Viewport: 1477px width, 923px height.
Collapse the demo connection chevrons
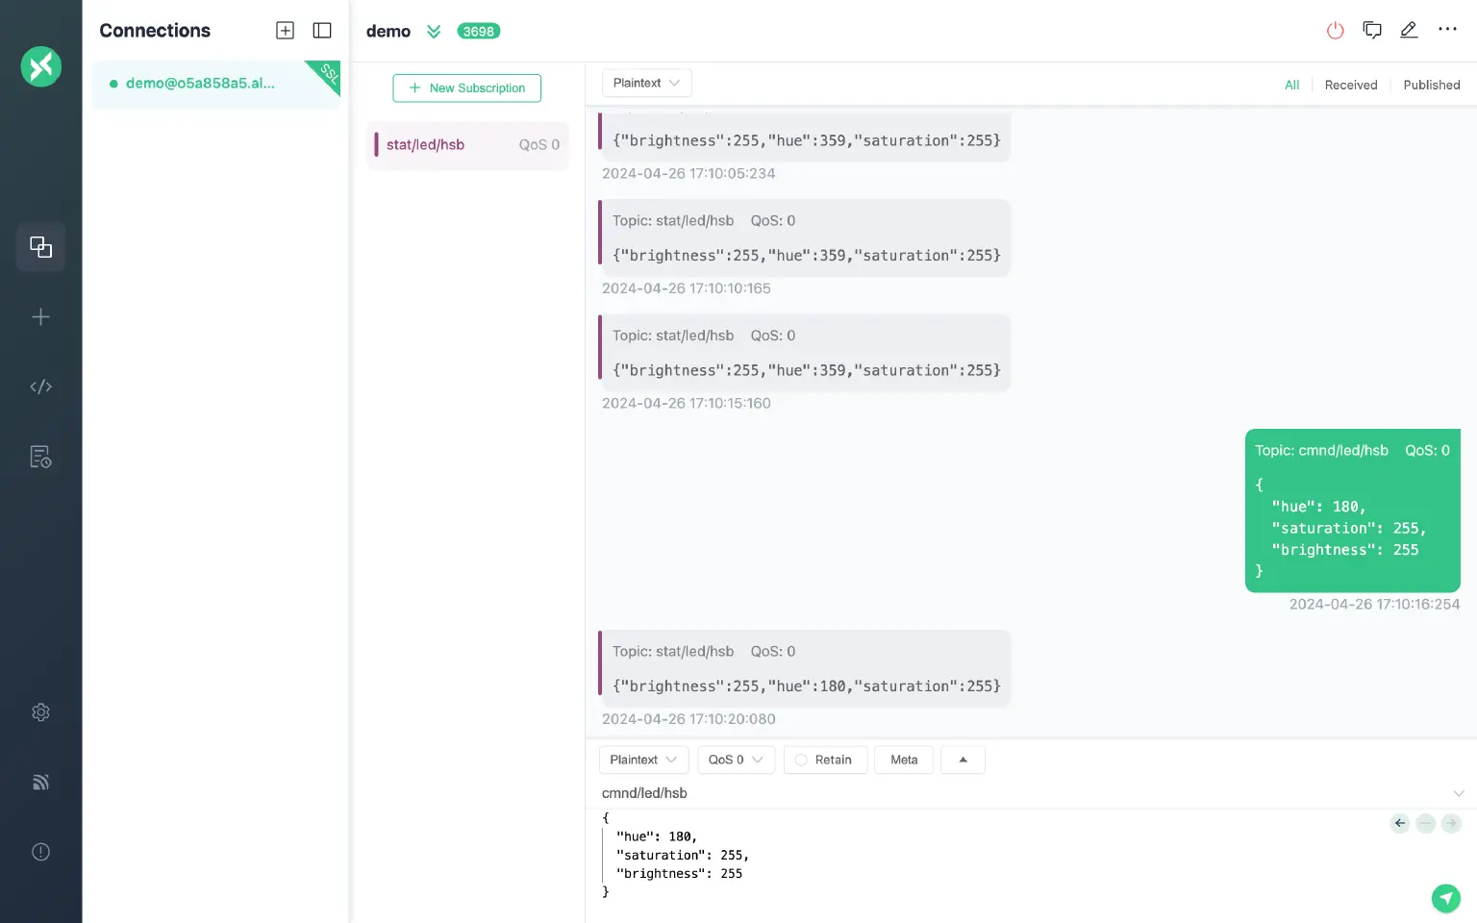[434, 32]
